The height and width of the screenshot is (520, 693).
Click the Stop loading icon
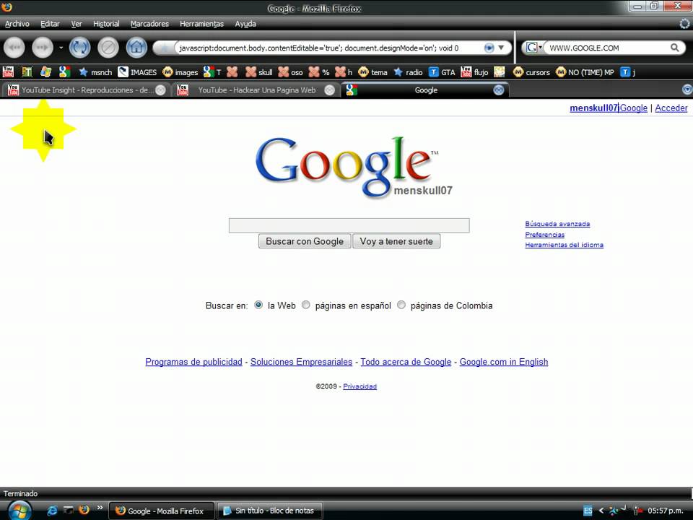point(108,48)
